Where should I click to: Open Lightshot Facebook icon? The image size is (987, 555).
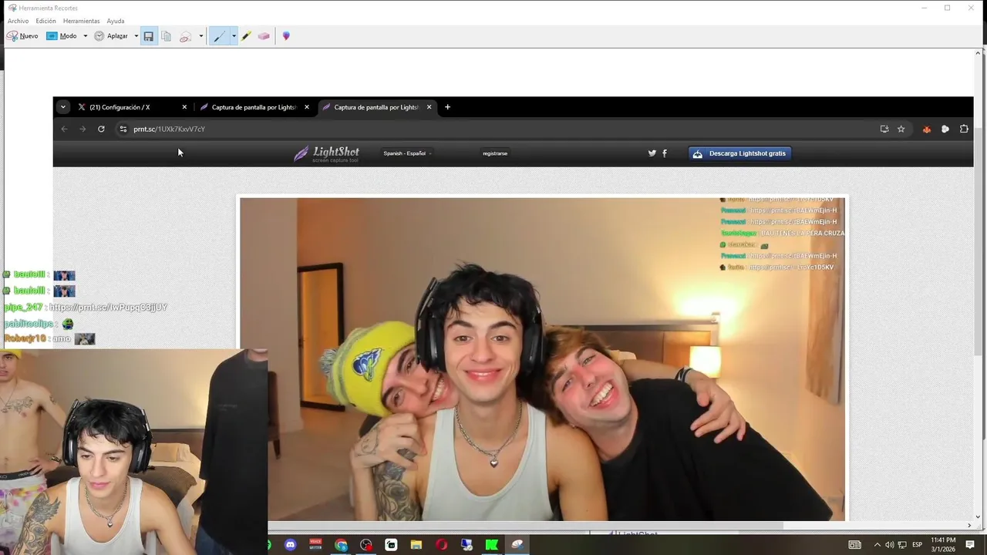665,153
